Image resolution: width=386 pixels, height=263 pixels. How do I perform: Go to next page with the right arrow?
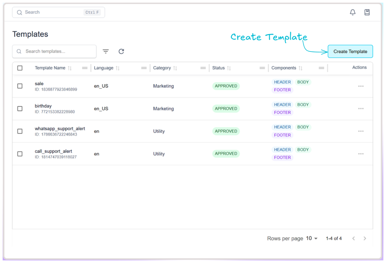(365, 238)
